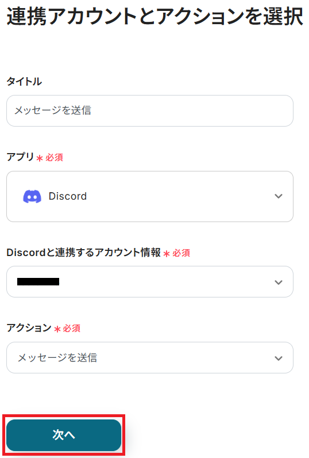Click the 必須 text beside アクション
The width and height of the screenshot is (309, 458).
pyautogui.click(x=72, y=329)
